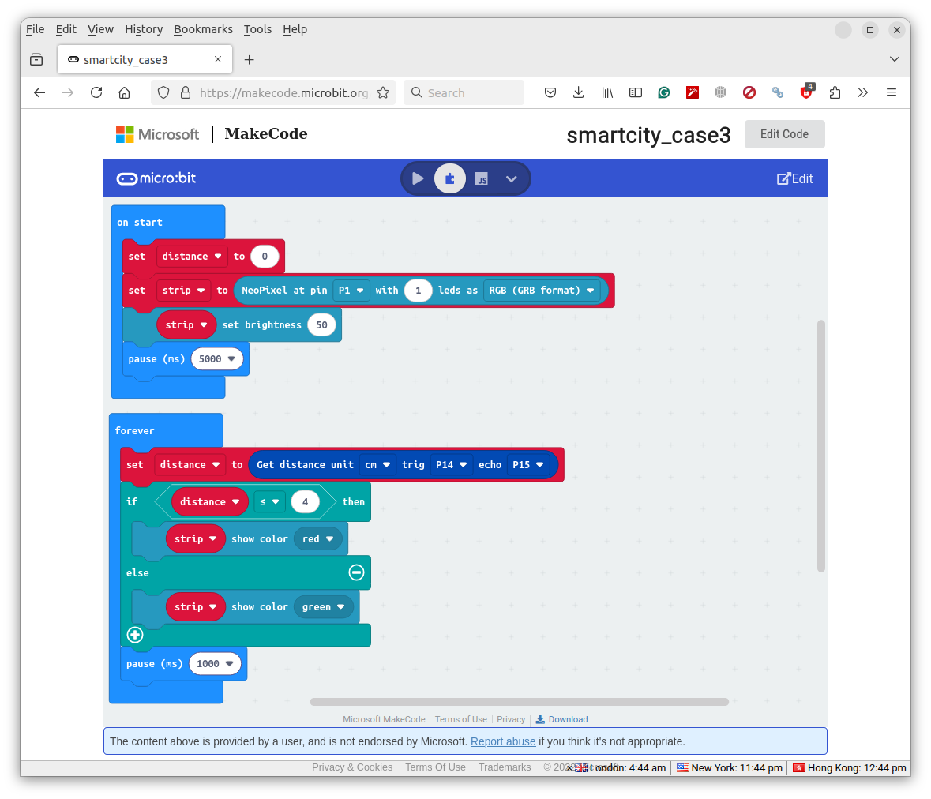Click the leds count value 1
The image size is (931, 799).
418,291
